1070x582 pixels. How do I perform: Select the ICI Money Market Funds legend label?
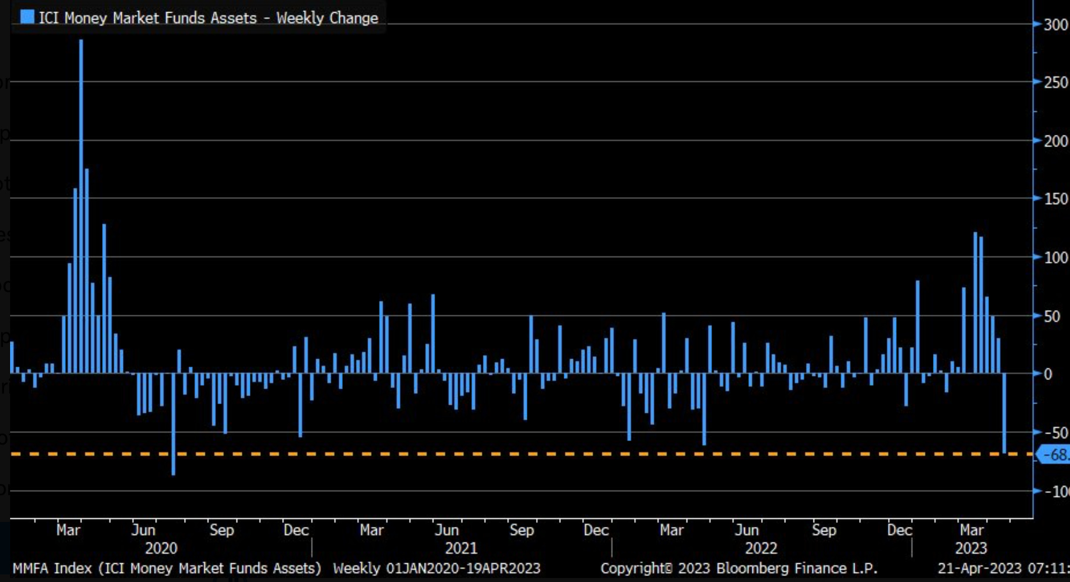(x=208, y=18)
